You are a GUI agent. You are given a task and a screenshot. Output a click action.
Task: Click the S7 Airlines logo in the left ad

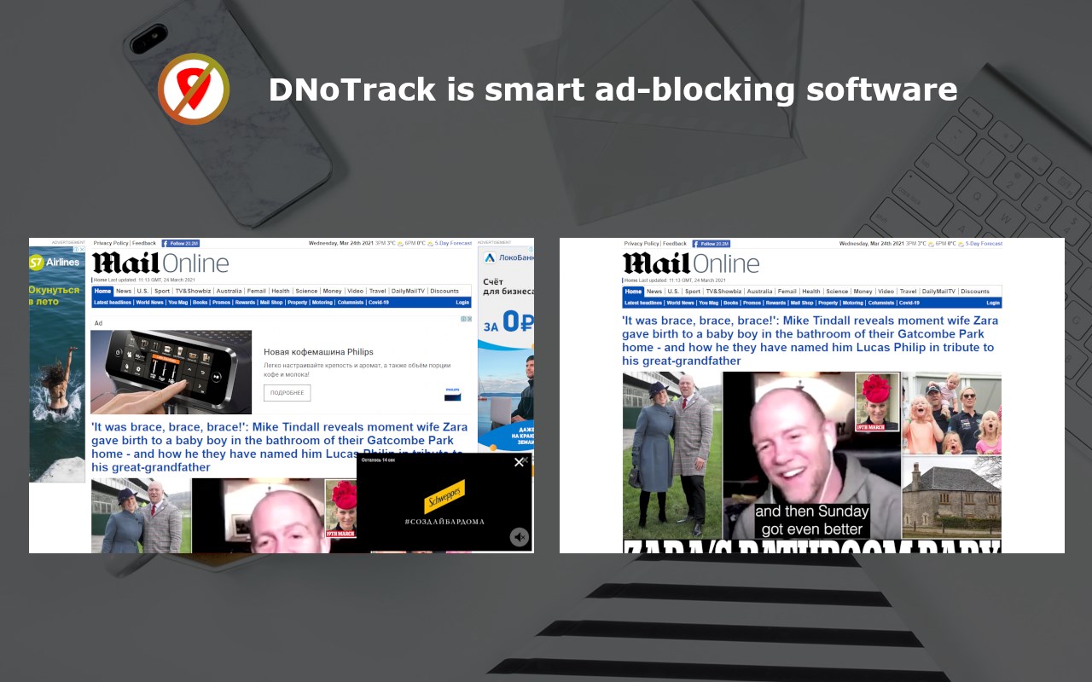(55, 262)
